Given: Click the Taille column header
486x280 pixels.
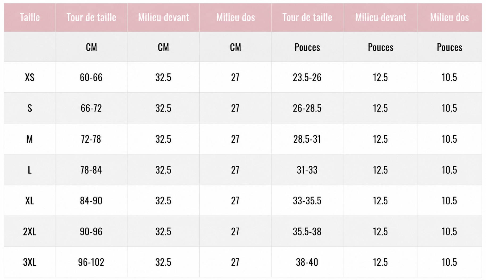Looking at the screenshot, I should (x=30, y=18).
